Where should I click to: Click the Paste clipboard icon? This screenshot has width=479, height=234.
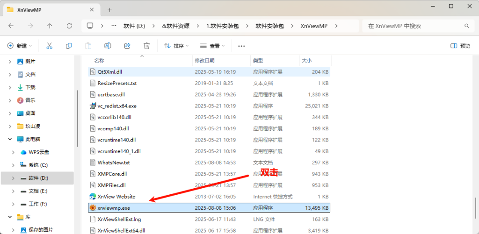point(88,46)
